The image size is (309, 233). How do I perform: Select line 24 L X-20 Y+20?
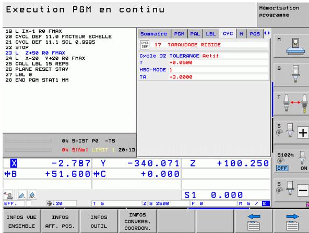pos(45,58)
